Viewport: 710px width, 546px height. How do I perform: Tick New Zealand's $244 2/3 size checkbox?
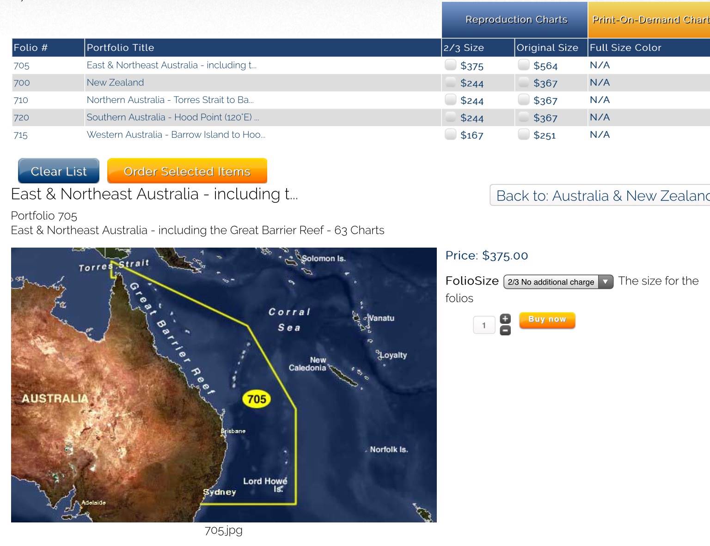450,82
